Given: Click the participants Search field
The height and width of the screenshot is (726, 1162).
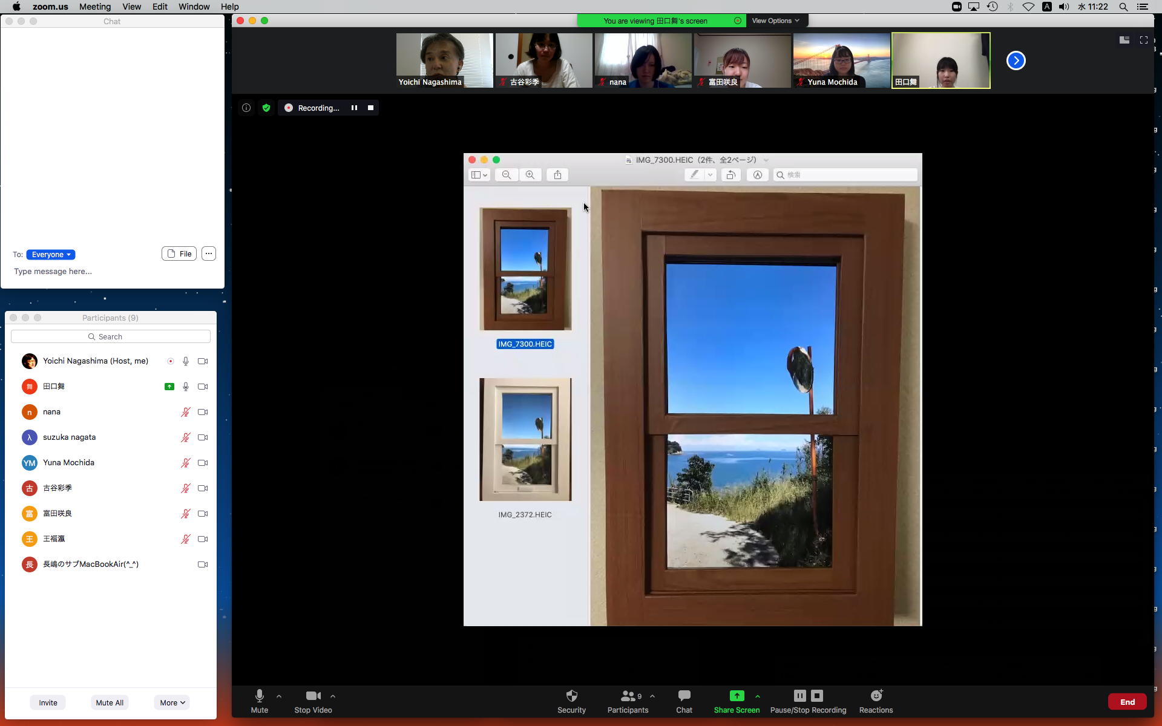Looking at the screenshot, I should tap(111, 336).
